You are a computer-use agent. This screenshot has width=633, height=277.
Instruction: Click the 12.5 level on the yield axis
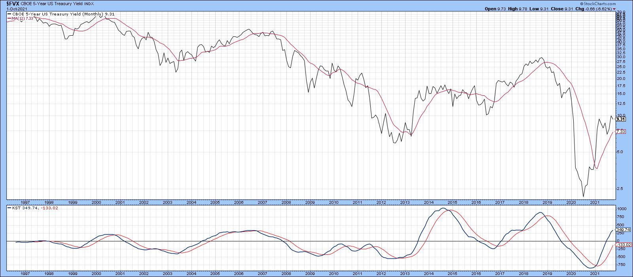(622, 104)
